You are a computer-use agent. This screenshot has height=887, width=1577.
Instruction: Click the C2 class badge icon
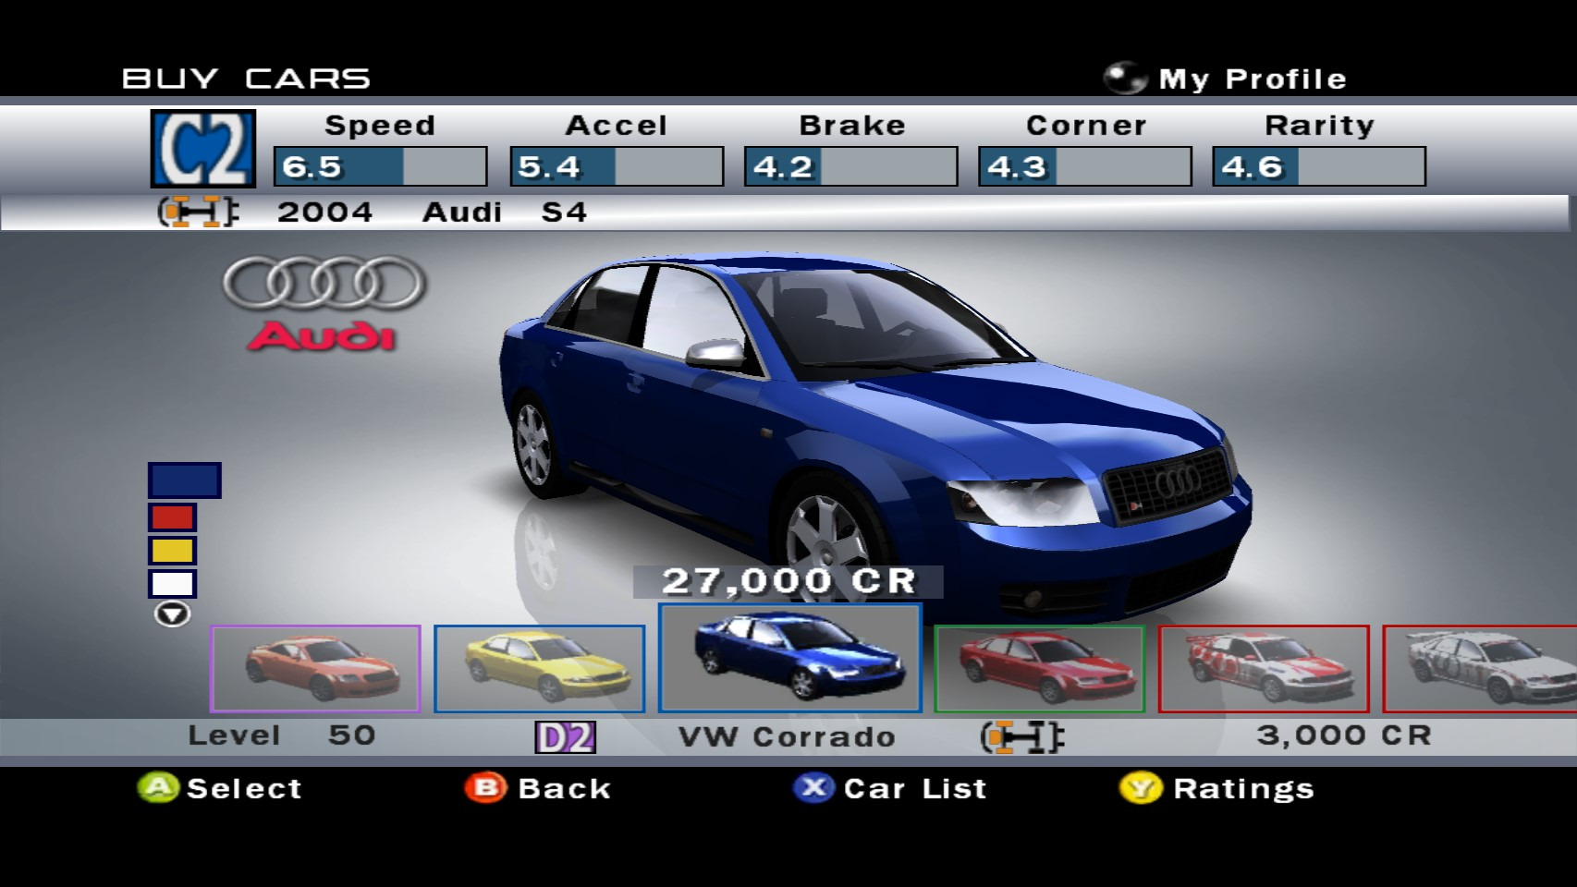[x=203, y=149]
